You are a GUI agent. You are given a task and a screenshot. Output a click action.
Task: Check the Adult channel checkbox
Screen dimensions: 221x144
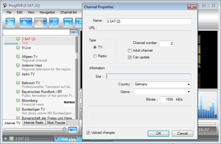pyautogui.click(x=130, y=51)
